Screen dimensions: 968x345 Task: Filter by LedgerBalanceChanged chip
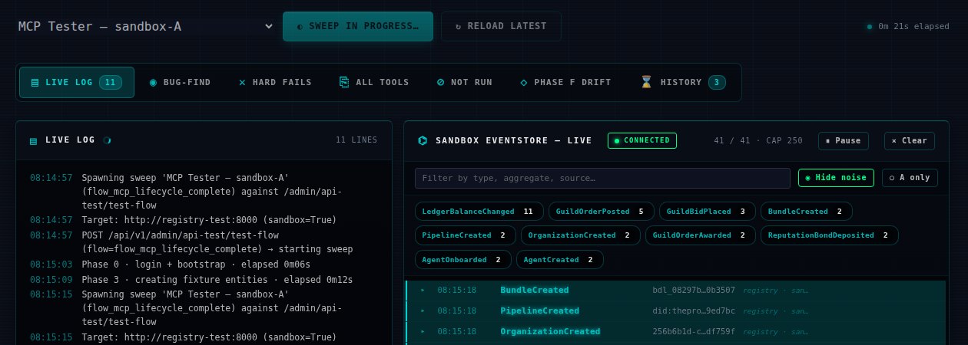[479, 212]
